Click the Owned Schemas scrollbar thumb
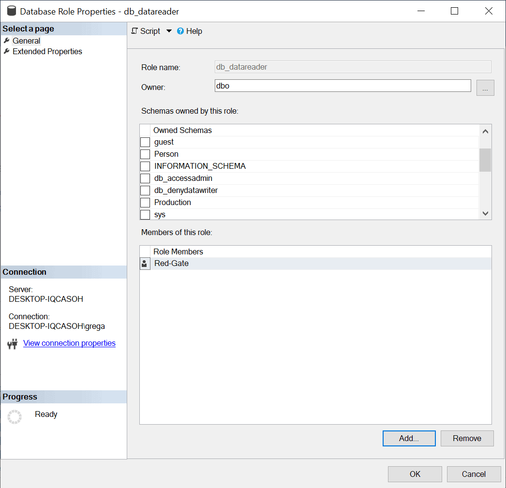The image size is (506, 488). [485, 160]
